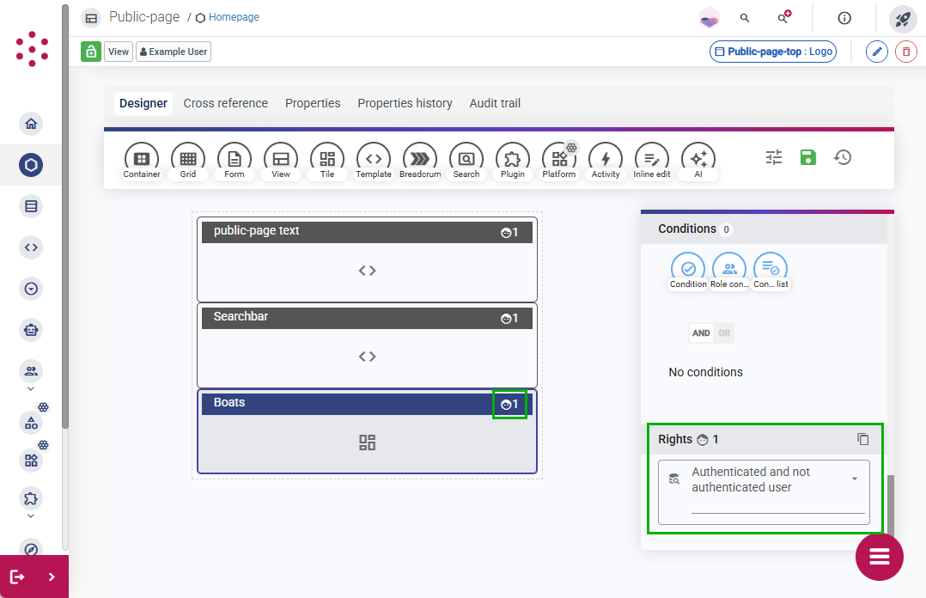
Task: Select the public-page text block
Action: (367, 259)
